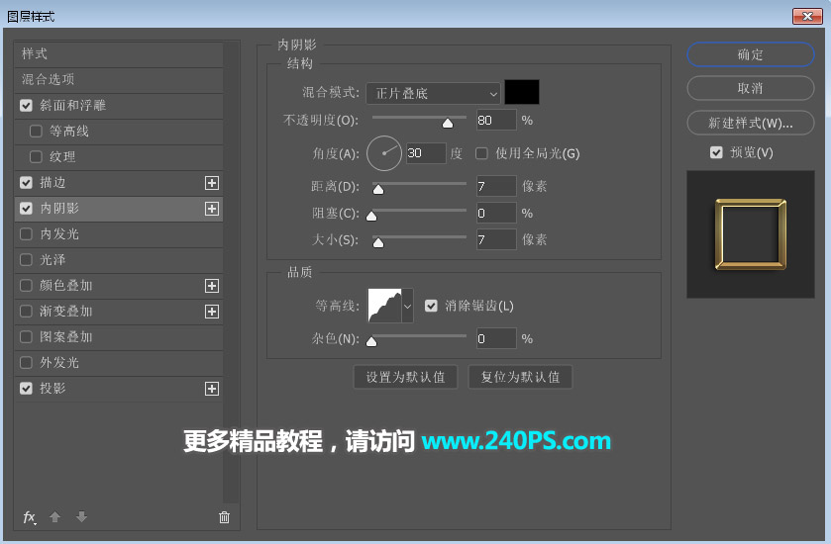This screenshot has width=831, height=544.
Task: Click the 阻塞 slider handle
Action: point(372,216)
